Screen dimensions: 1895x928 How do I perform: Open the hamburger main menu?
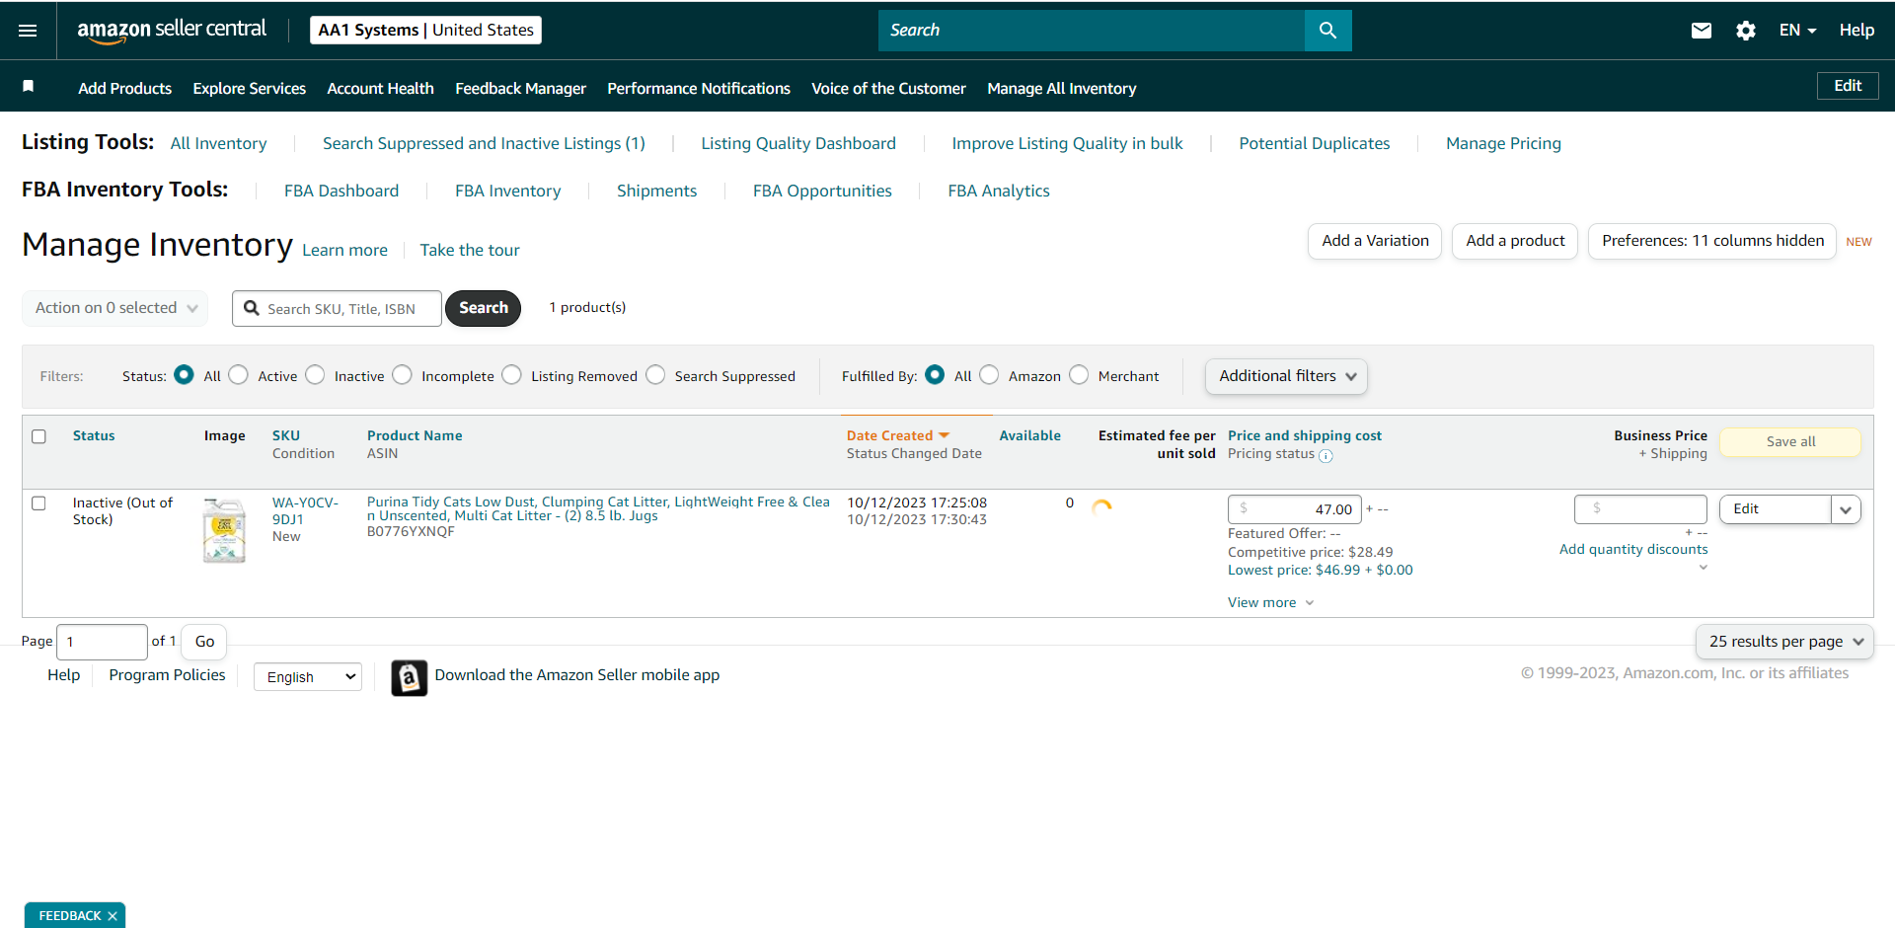coord(28,31)
